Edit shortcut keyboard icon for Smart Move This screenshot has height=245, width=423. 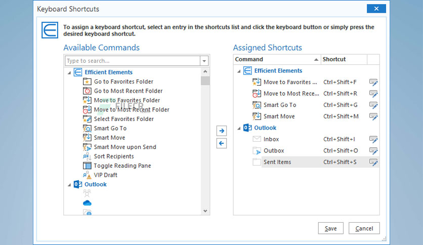pyautogui.click(x=373, y=116)
